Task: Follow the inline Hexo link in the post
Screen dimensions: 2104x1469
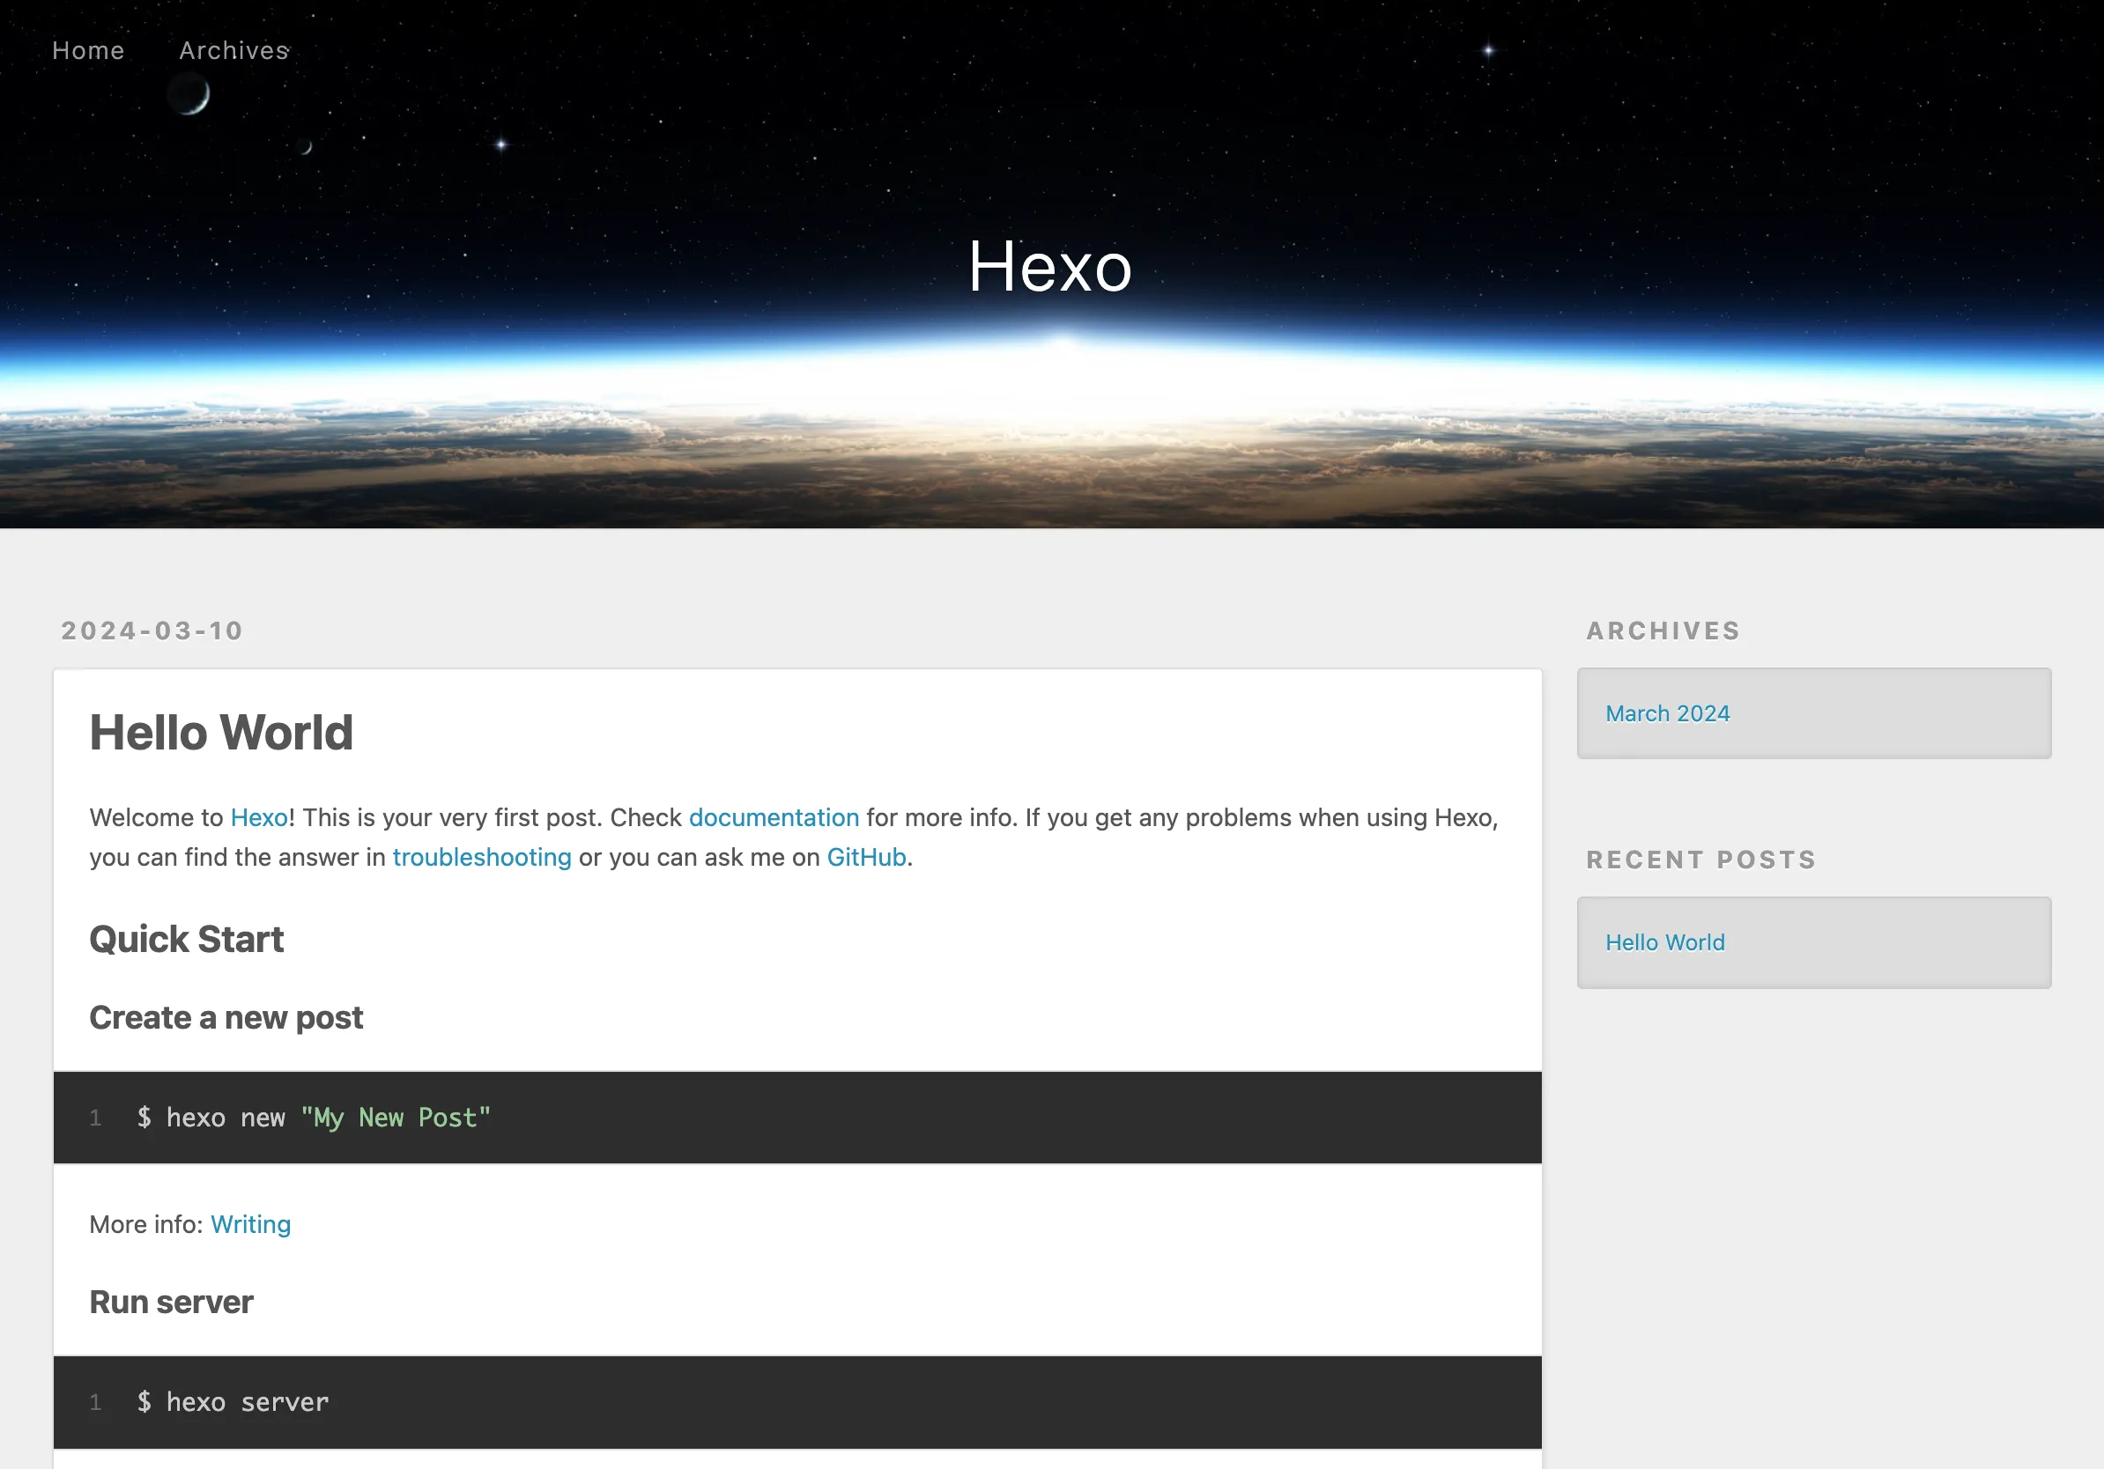Action: [x=257, y=817]
